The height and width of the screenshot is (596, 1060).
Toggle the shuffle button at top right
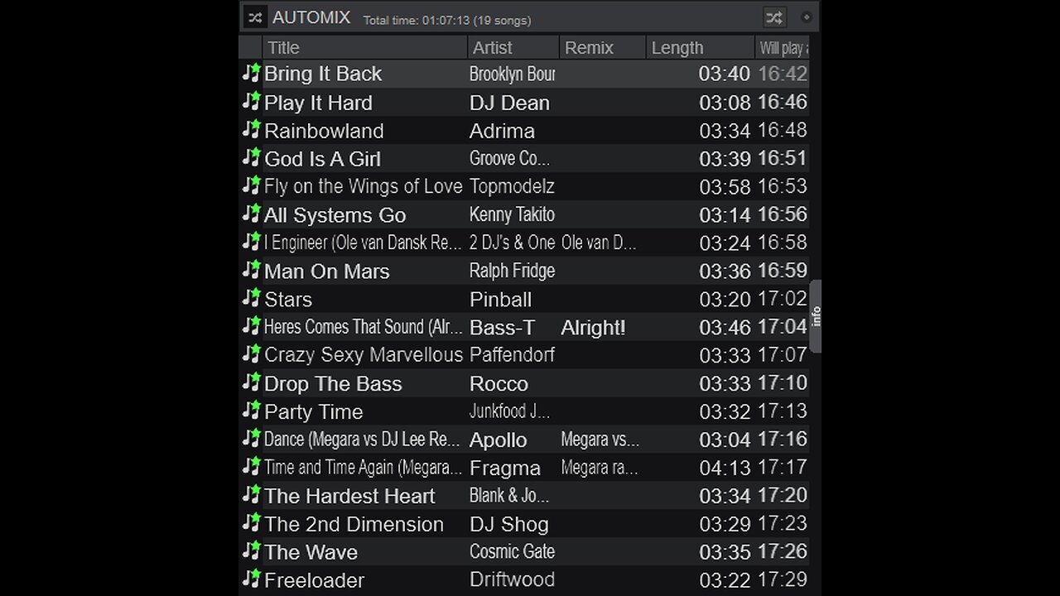click(x=774, y=17)
